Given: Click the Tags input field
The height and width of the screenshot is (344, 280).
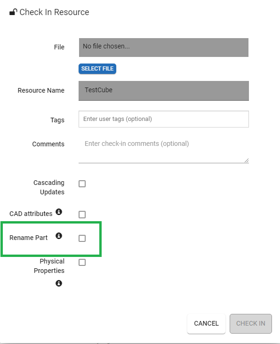Looking at the screenshot, I should [x=164, y=119].
